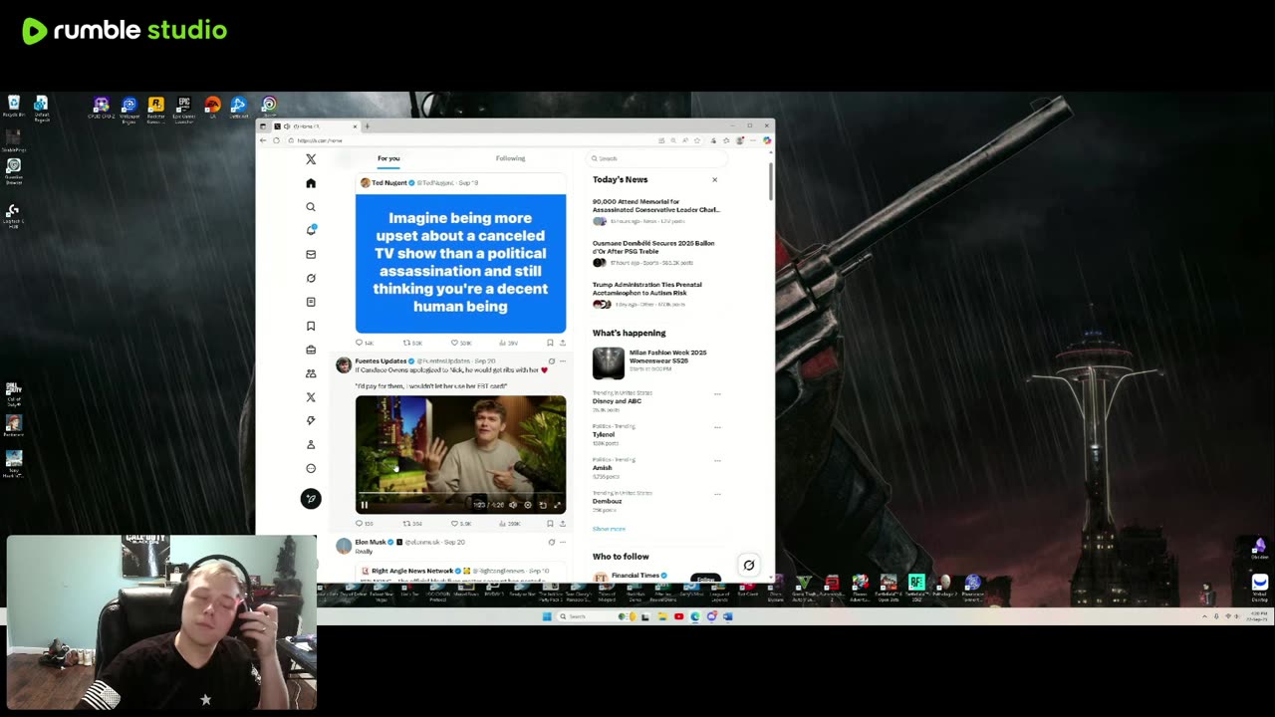This screenshot has height=717, width=1275.
Task: Click the browser vertical scrollbar
Action: coord(771,180)
